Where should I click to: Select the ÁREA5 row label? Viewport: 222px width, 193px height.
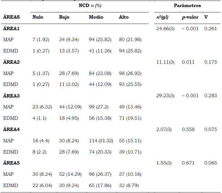pos(12,163)
